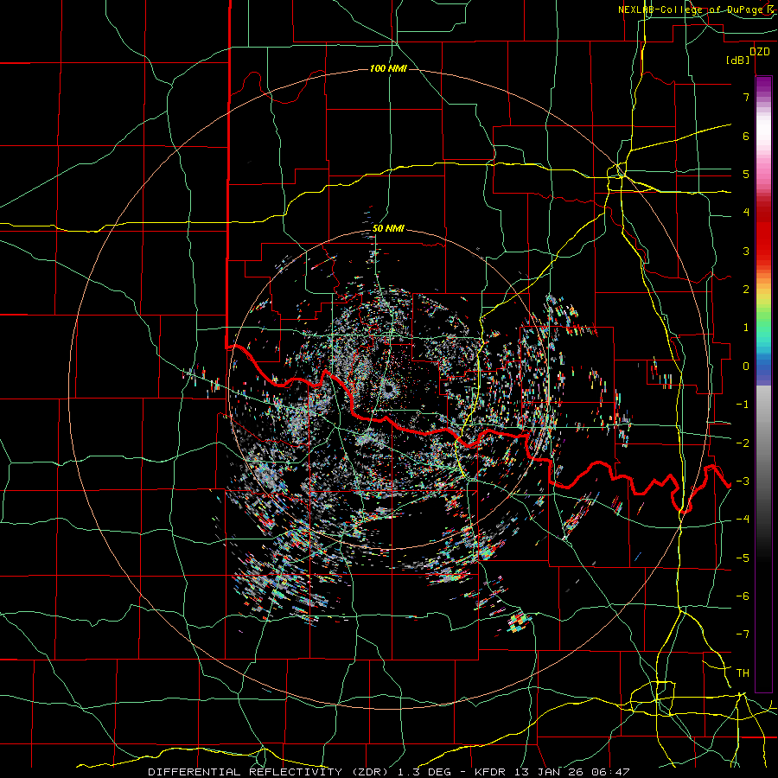The height and width of the screenshot is (778, 778).
Task: Click the 1 dB scale label
Action: pyautogui.click(x=746, y=328)
